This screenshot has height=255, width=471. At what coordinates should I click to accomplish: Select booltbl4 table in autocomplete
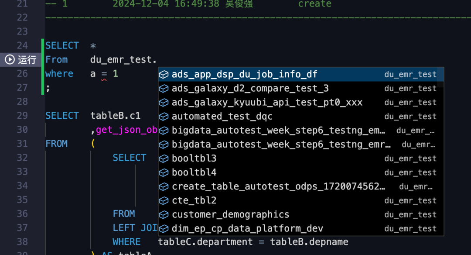[x=194, y=172]
